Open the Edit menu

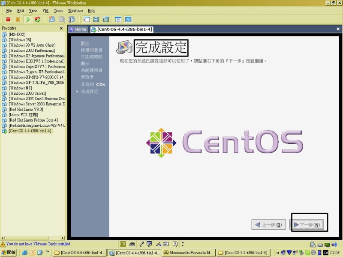[x=21, y=11]
